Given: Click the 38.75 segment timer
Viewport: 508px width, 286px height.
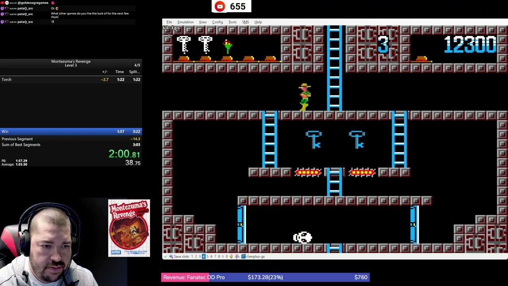Looking at the screenshot, I should pyautogui.click(x=133, y=163).
